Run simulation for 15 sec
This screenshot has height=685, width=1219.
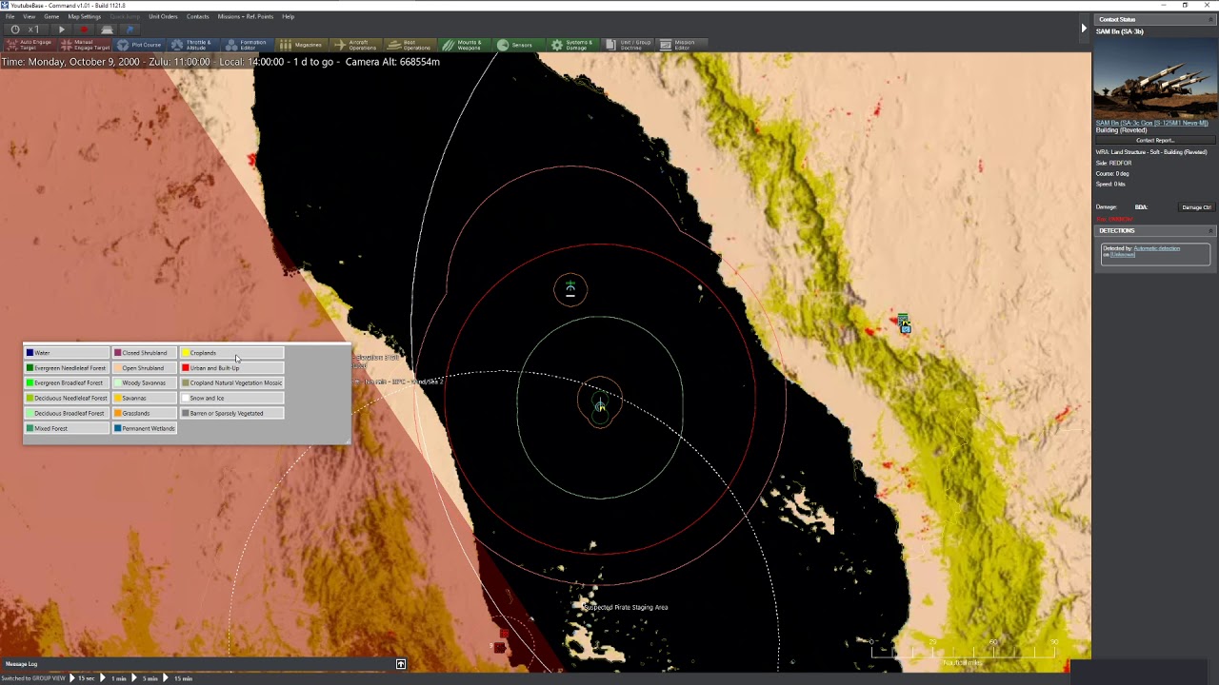[83, 678]
